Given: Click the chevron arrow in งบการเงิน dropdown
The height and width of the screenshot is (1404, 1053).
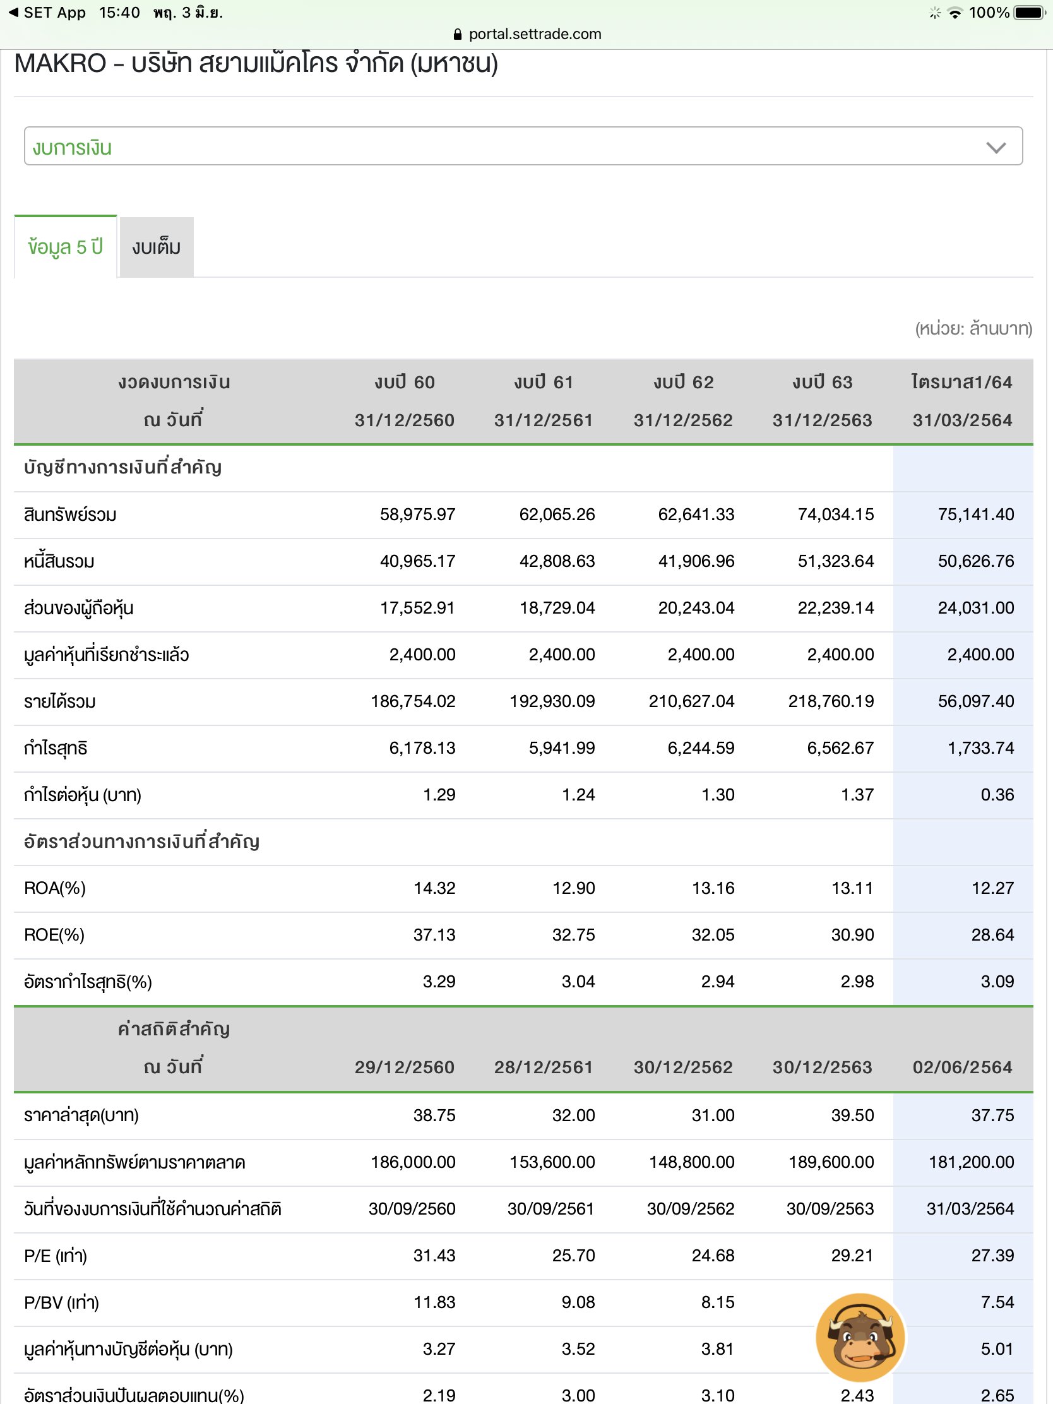Looking at the screenshot, I should (x=996, y=148).
